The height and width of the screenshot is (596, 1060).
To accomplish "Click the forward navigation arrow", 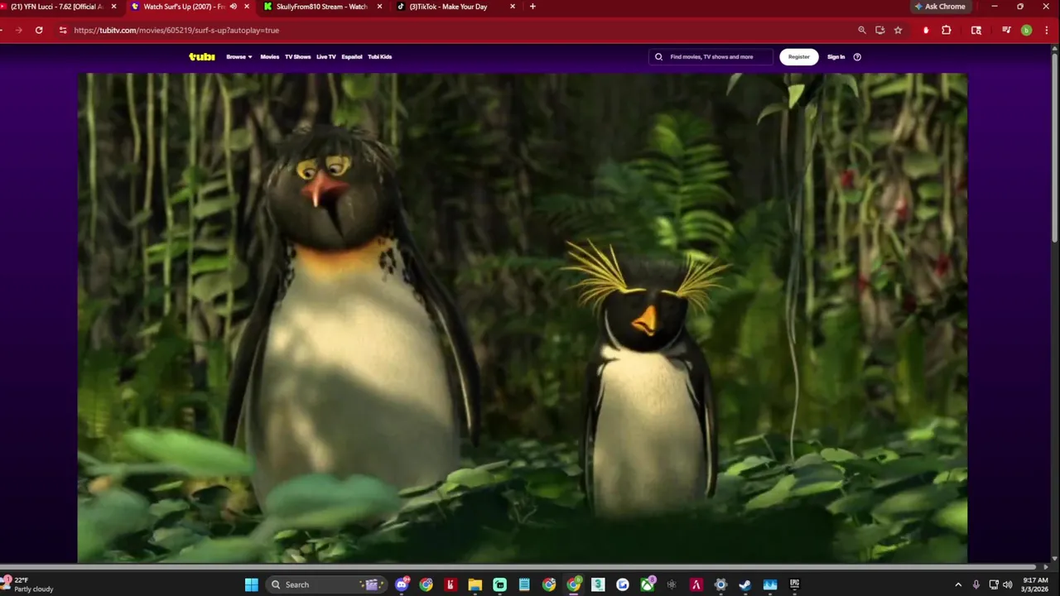I will pos(18,30).
